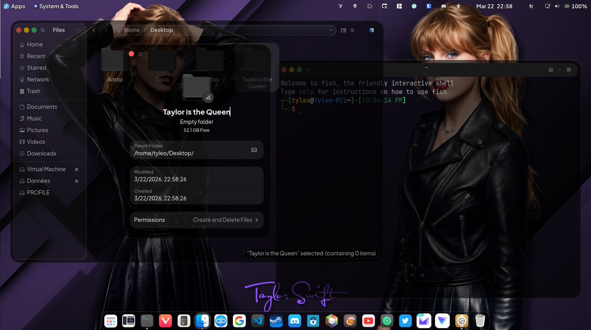The height and width of the screenshot is (330, 591).
Task: Open the battery 100% indicator
Action: pyautogui.click(x=576, y=6)
